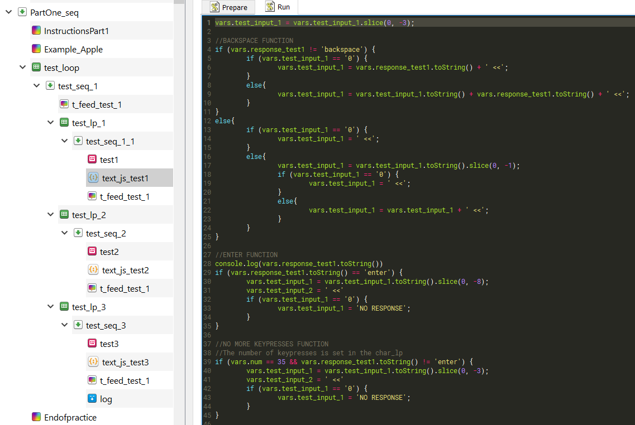Open the text_js_test3 inline script item

pyautogui.click(x=124, y=362)
